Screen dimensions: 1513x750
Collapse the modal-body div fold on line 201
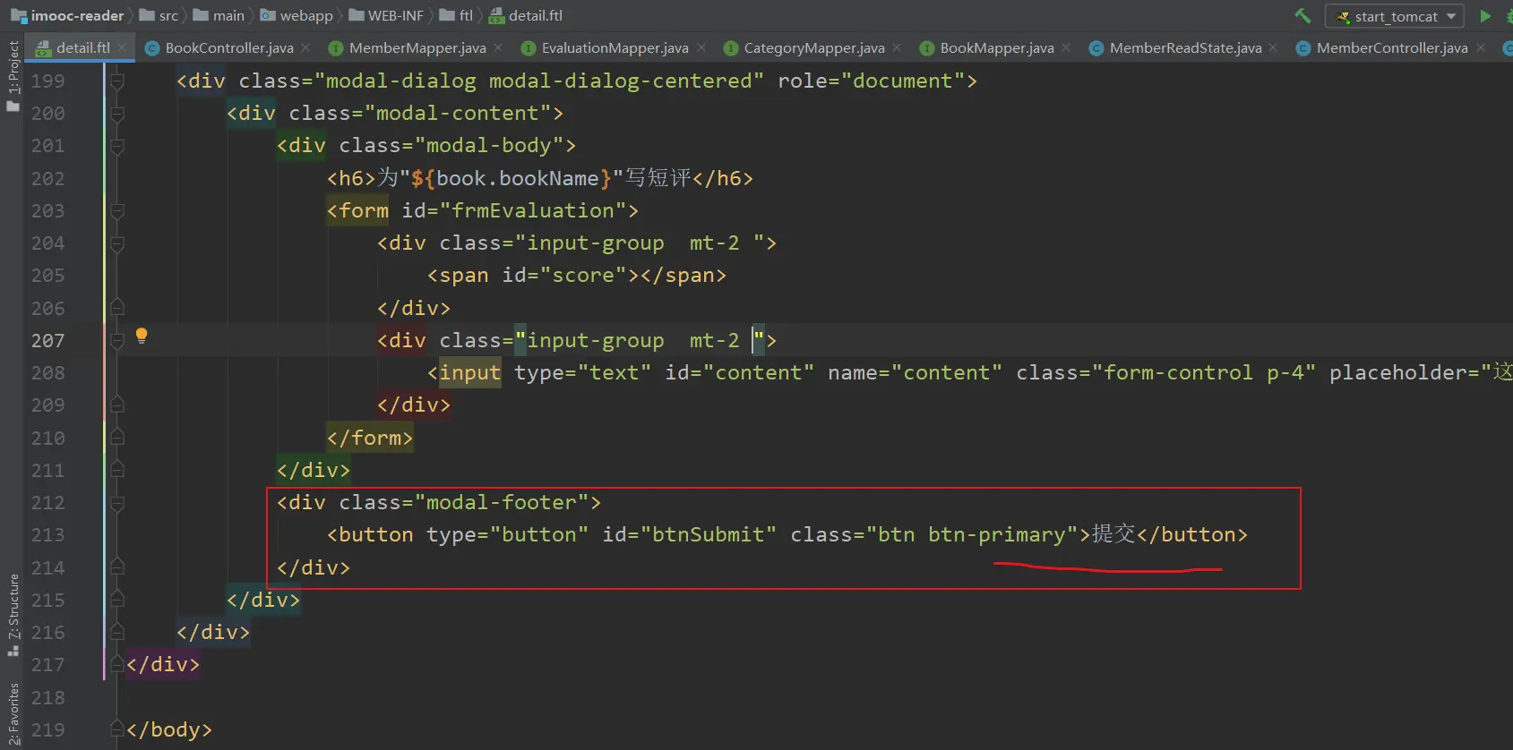[x=116, y=146]
